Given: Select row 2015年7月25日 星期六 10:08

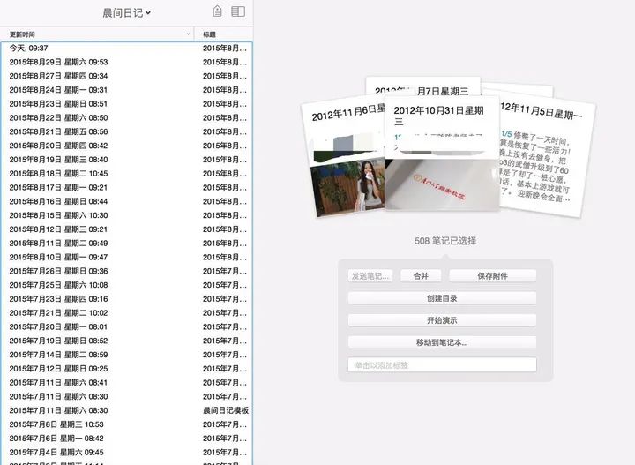Looking at the screenshot, I should pos(127,285).
